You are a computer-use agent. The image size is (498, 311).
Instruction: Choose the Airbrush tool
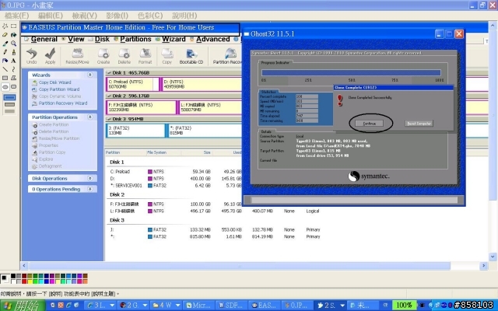click(x=5, y=61)
